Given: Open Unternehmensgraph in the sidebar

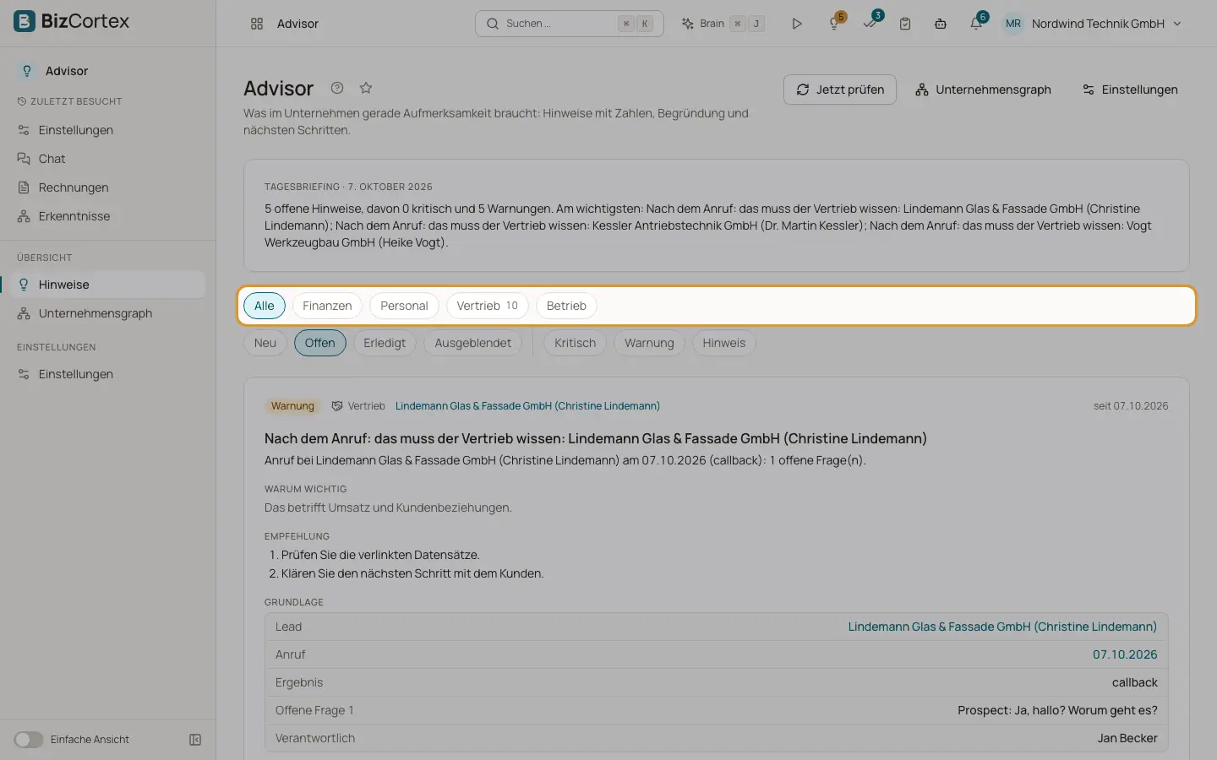Looking at the screenshot, I should click(x=108, y=313).
